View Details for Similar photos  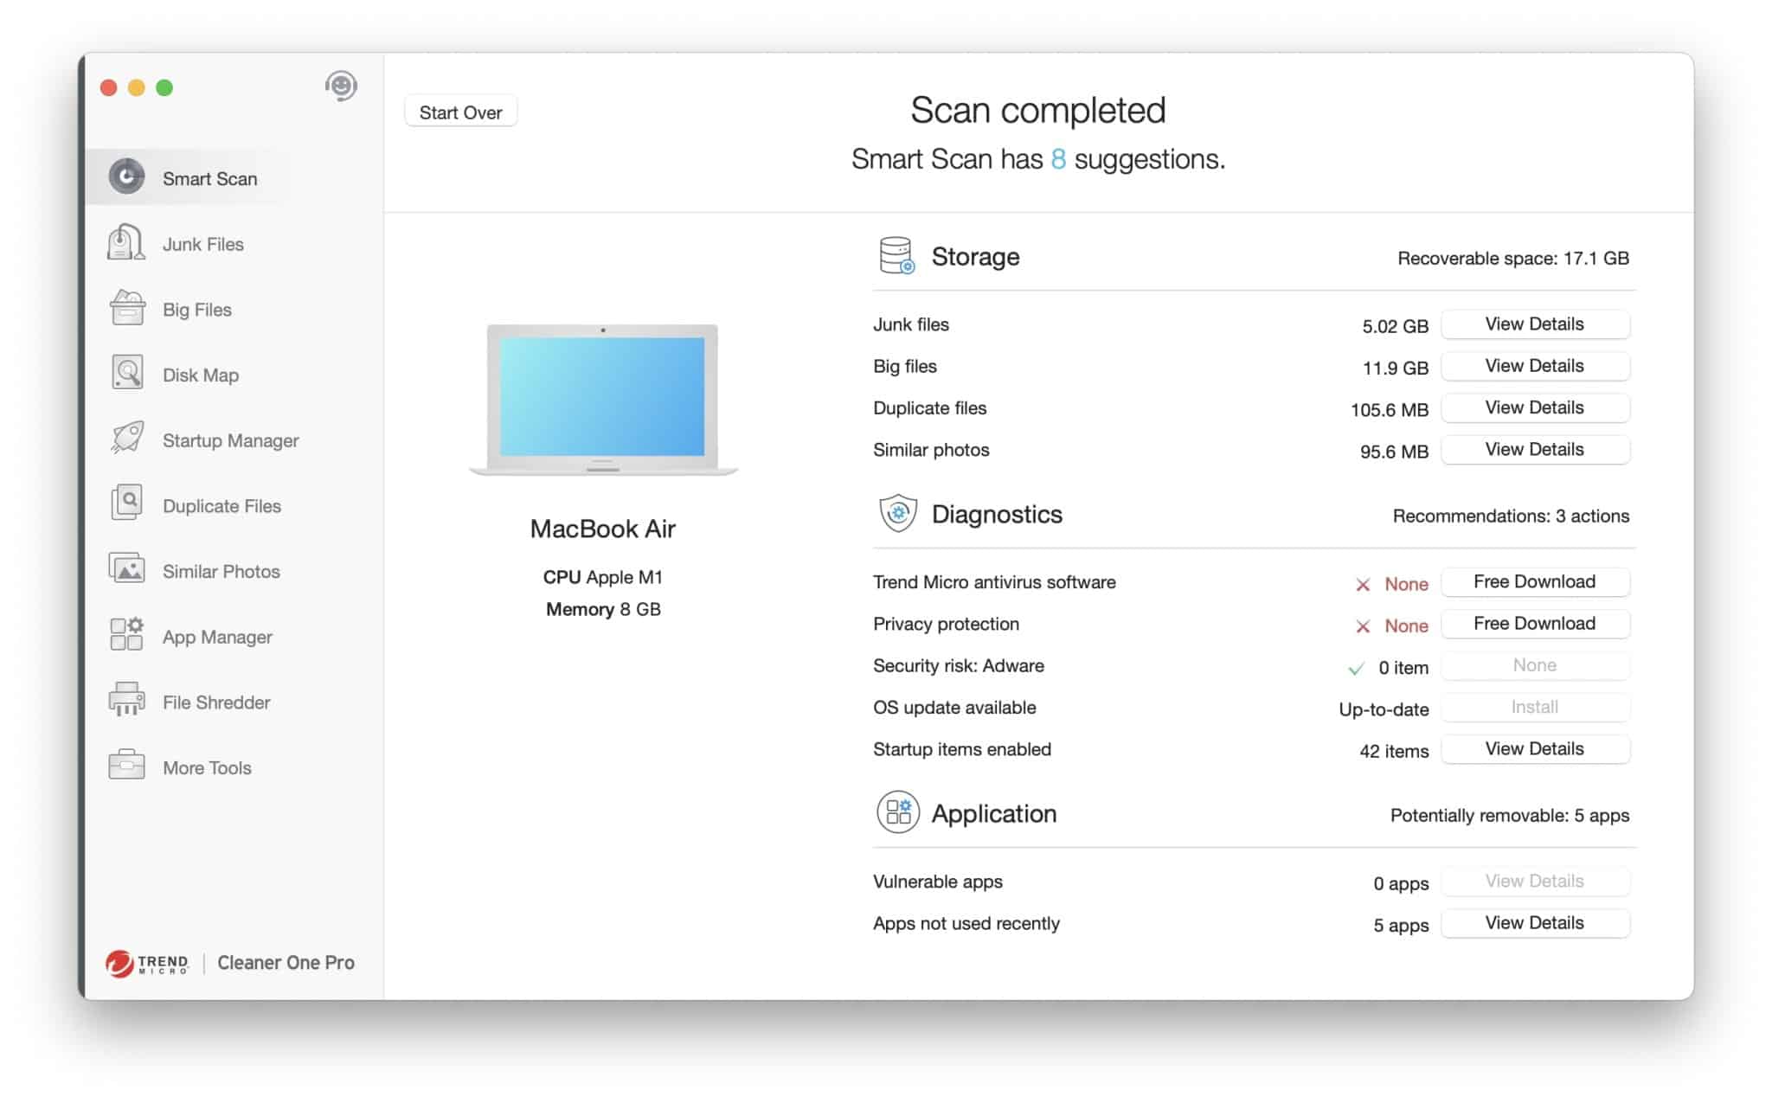click(1535, 449)
